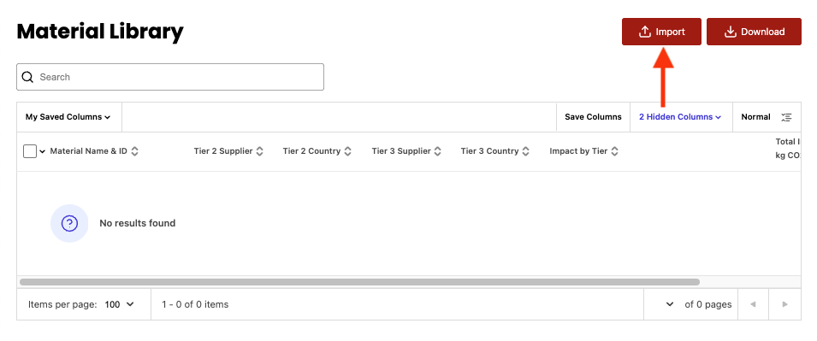This screenshot has height=341, width=817.
Task: Click the question mark no-results icon
Action: [69, 223]
